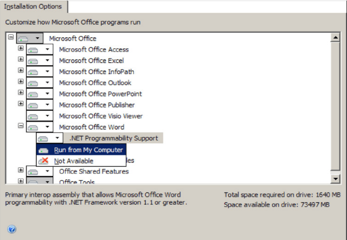Collapse the Microsoft Office Word node
This screenshot has width=347, height=240.
tap(20, 126)
